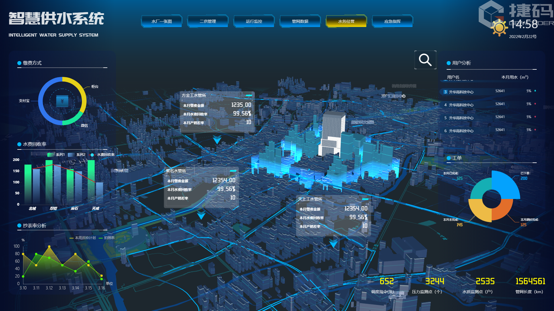Viewport: 554px width, 311px height.
Task: Click the 水厂一张图 navigation button
Action: 162,21
